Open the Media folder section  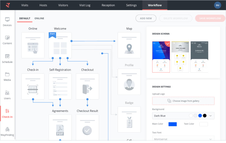(x=7, y=76)
